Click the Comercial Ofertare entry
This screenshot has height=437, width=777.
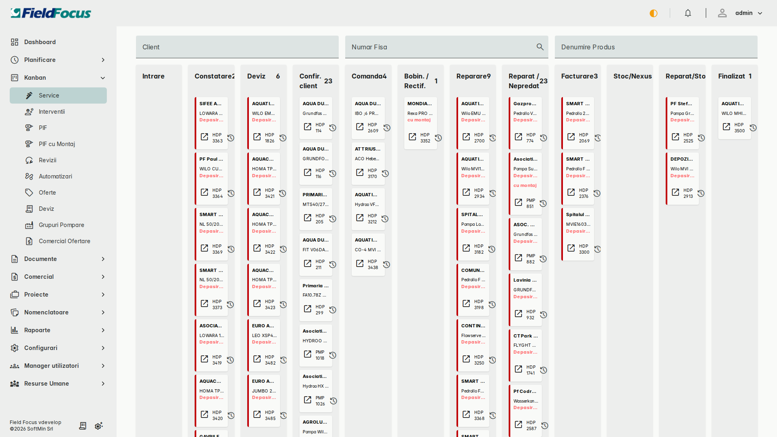click(x=64, y=241)
